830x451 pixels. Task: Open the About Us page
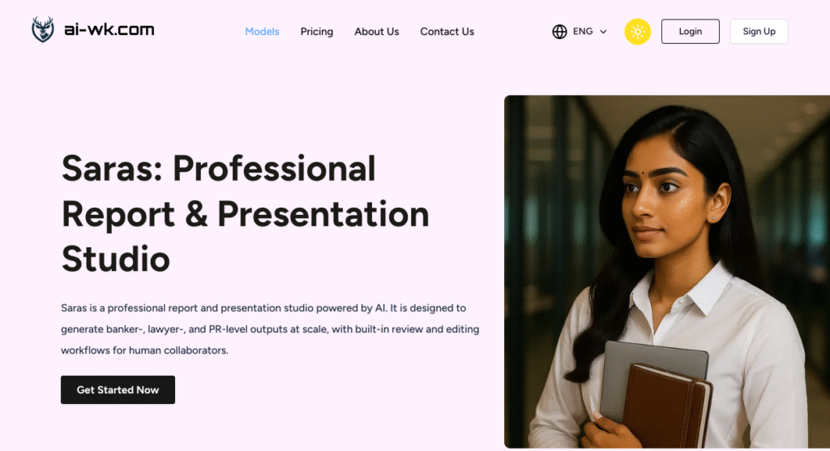click(376, 32)
